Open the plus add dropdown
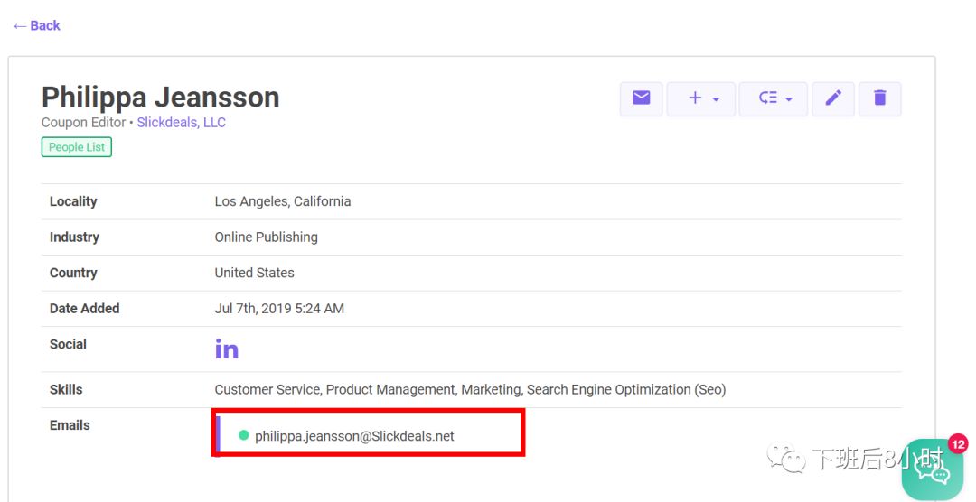This screenshot has width=976, height=502. (x=701, y=99)
